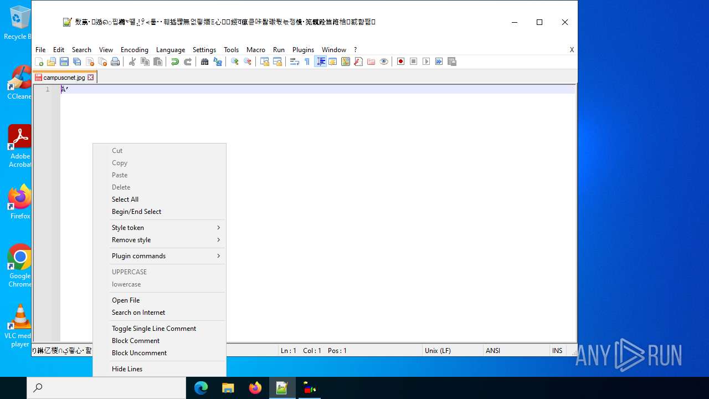
Task: Click the Save All toolbar icon
Action: tap(77, 62)
